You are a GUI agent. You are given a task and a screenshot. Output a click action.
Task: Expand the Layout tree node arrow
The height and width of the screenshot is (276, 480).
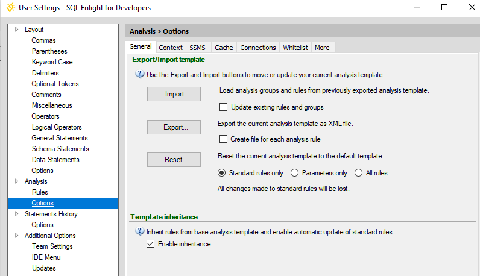[x=16, y=30]
